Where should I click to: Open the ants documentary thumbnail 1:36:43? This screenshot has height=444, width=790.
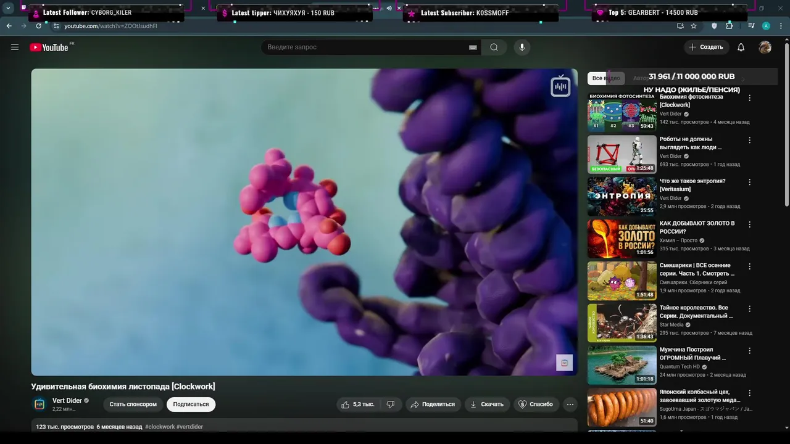[622, 323]
